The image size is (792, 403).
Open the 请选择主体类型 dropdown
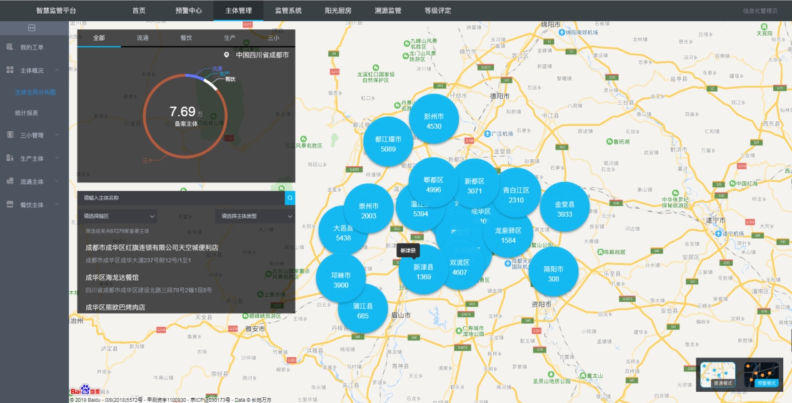coord(254,216)
